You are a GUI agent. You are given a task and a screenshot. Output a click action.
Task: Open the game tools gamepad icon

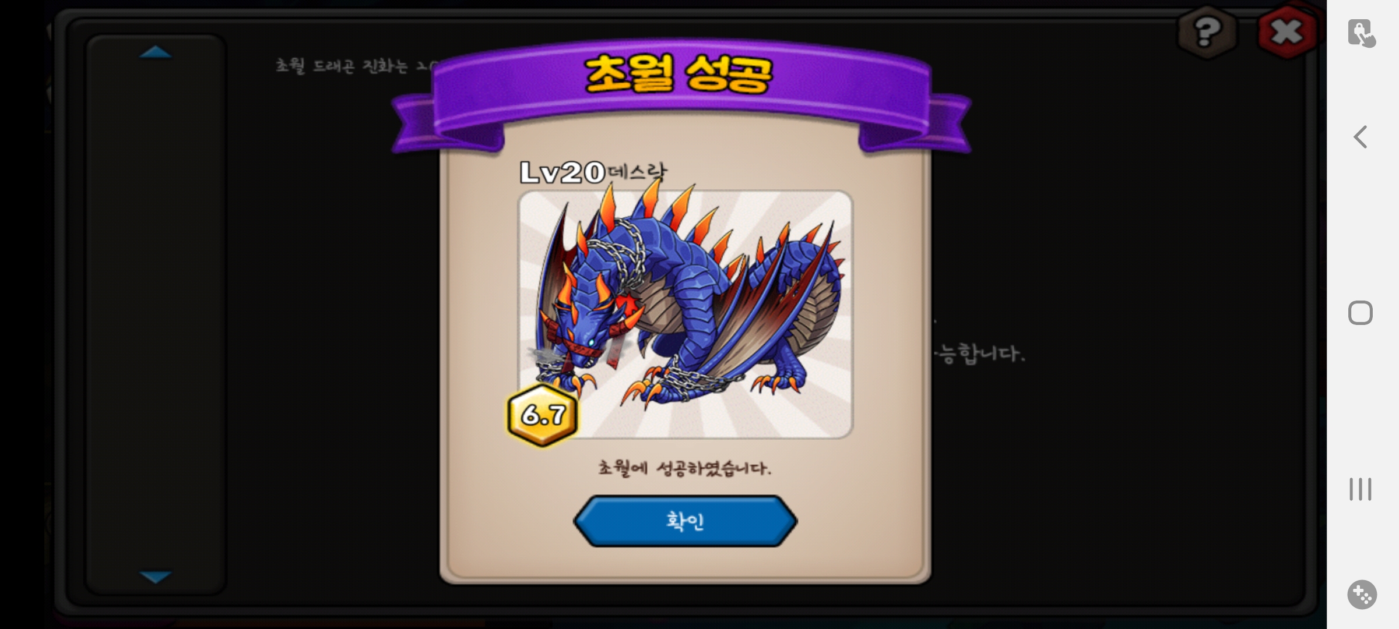click(1362, 595)
